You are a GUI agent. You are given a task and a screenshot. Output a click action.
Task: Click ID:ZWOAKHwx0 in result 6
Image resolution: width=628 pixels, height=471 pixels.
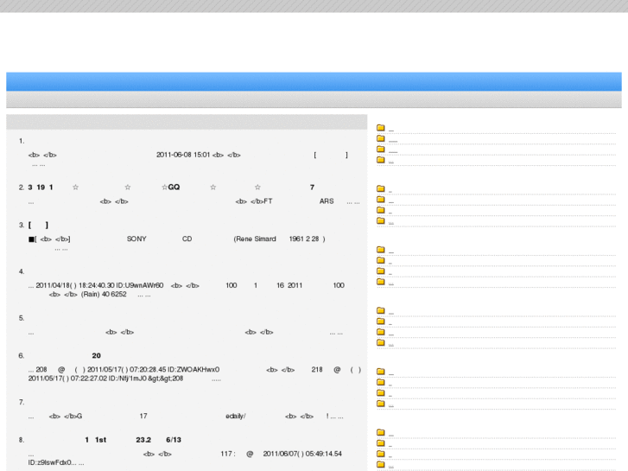click(193, 370)
